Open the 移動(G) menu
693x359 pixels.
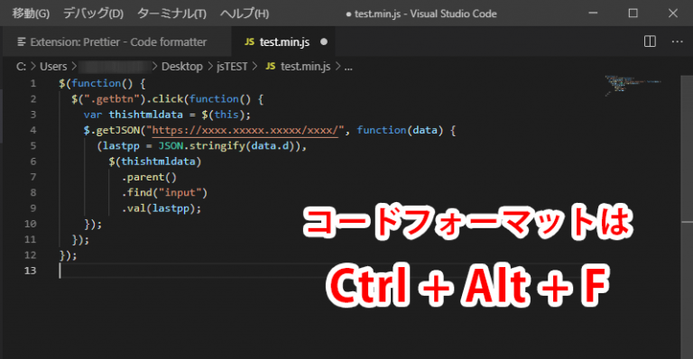click(31, 14)
